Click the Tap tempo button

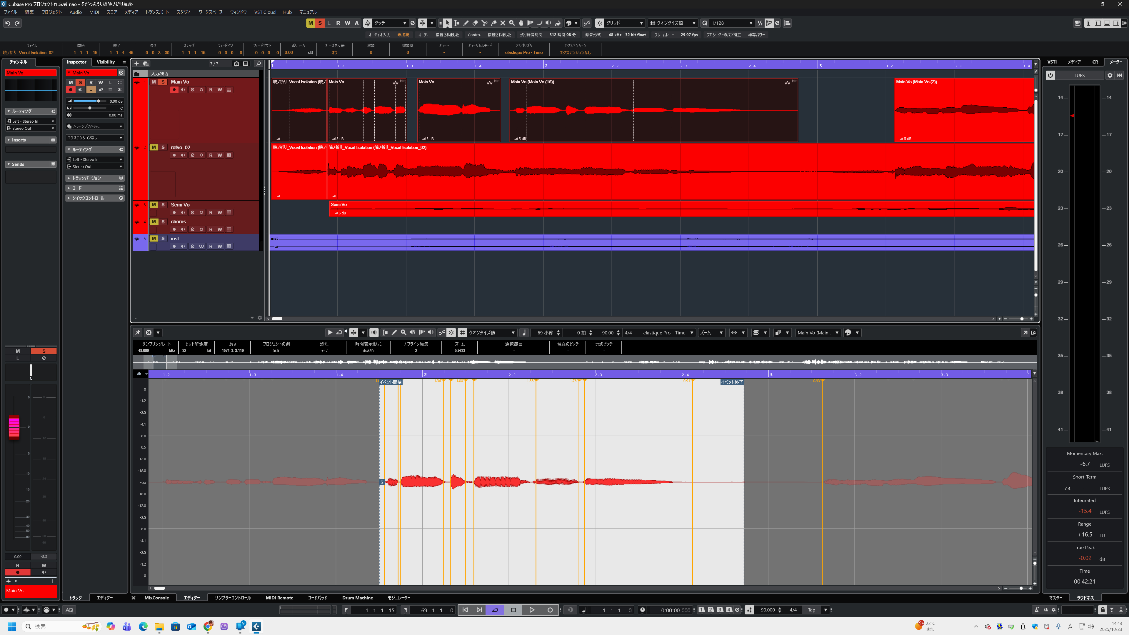pyautogui.click(x=812, y=610)
